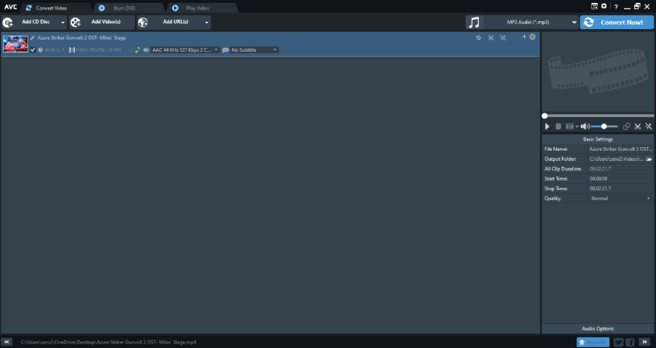Click the snapshot camera icon under the preview
The height and width of the screenshot is (348, 656).
tap(569, 126)
